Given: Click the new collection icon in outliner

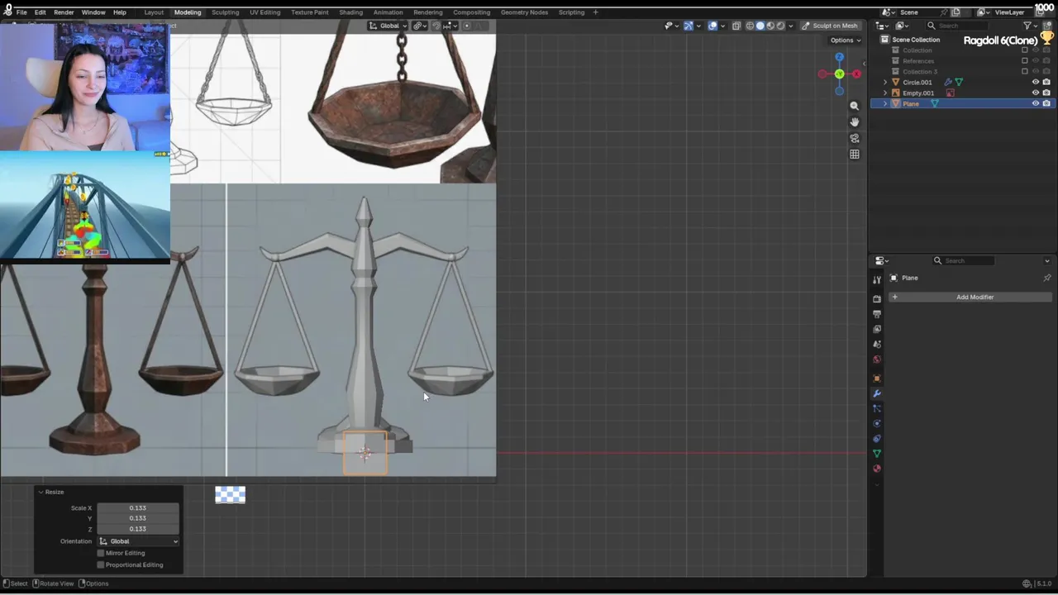Looking at the screenshot, I should 1046,26.
